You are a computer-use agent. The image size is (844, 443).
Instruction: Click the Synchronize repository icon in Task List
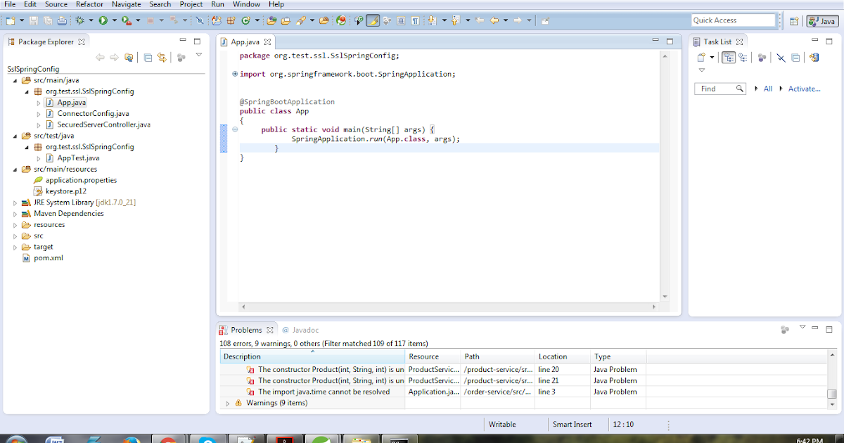tap(813, 58)
